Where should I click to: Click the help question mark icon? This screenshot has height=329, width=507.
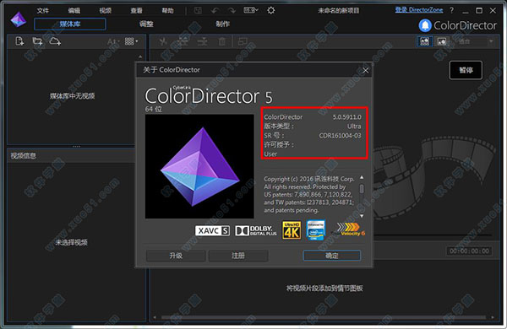(451, 10)
